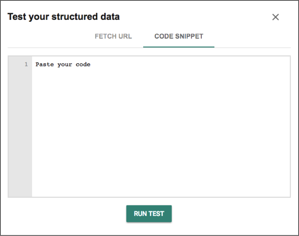Start the structured data test
299x236 pixels.
149,214
